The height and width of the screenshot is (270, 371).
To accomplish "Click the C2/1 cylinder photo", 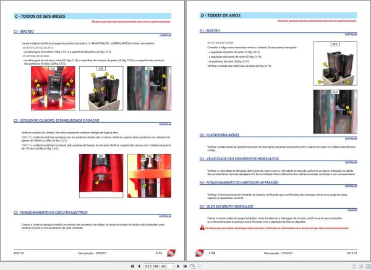I will point(101,176).
